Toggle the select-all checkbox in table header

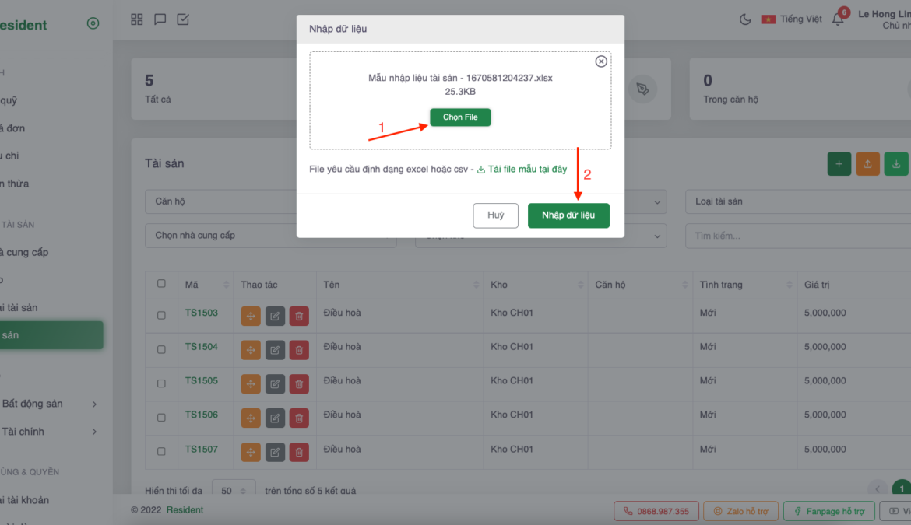coord(161,284)
